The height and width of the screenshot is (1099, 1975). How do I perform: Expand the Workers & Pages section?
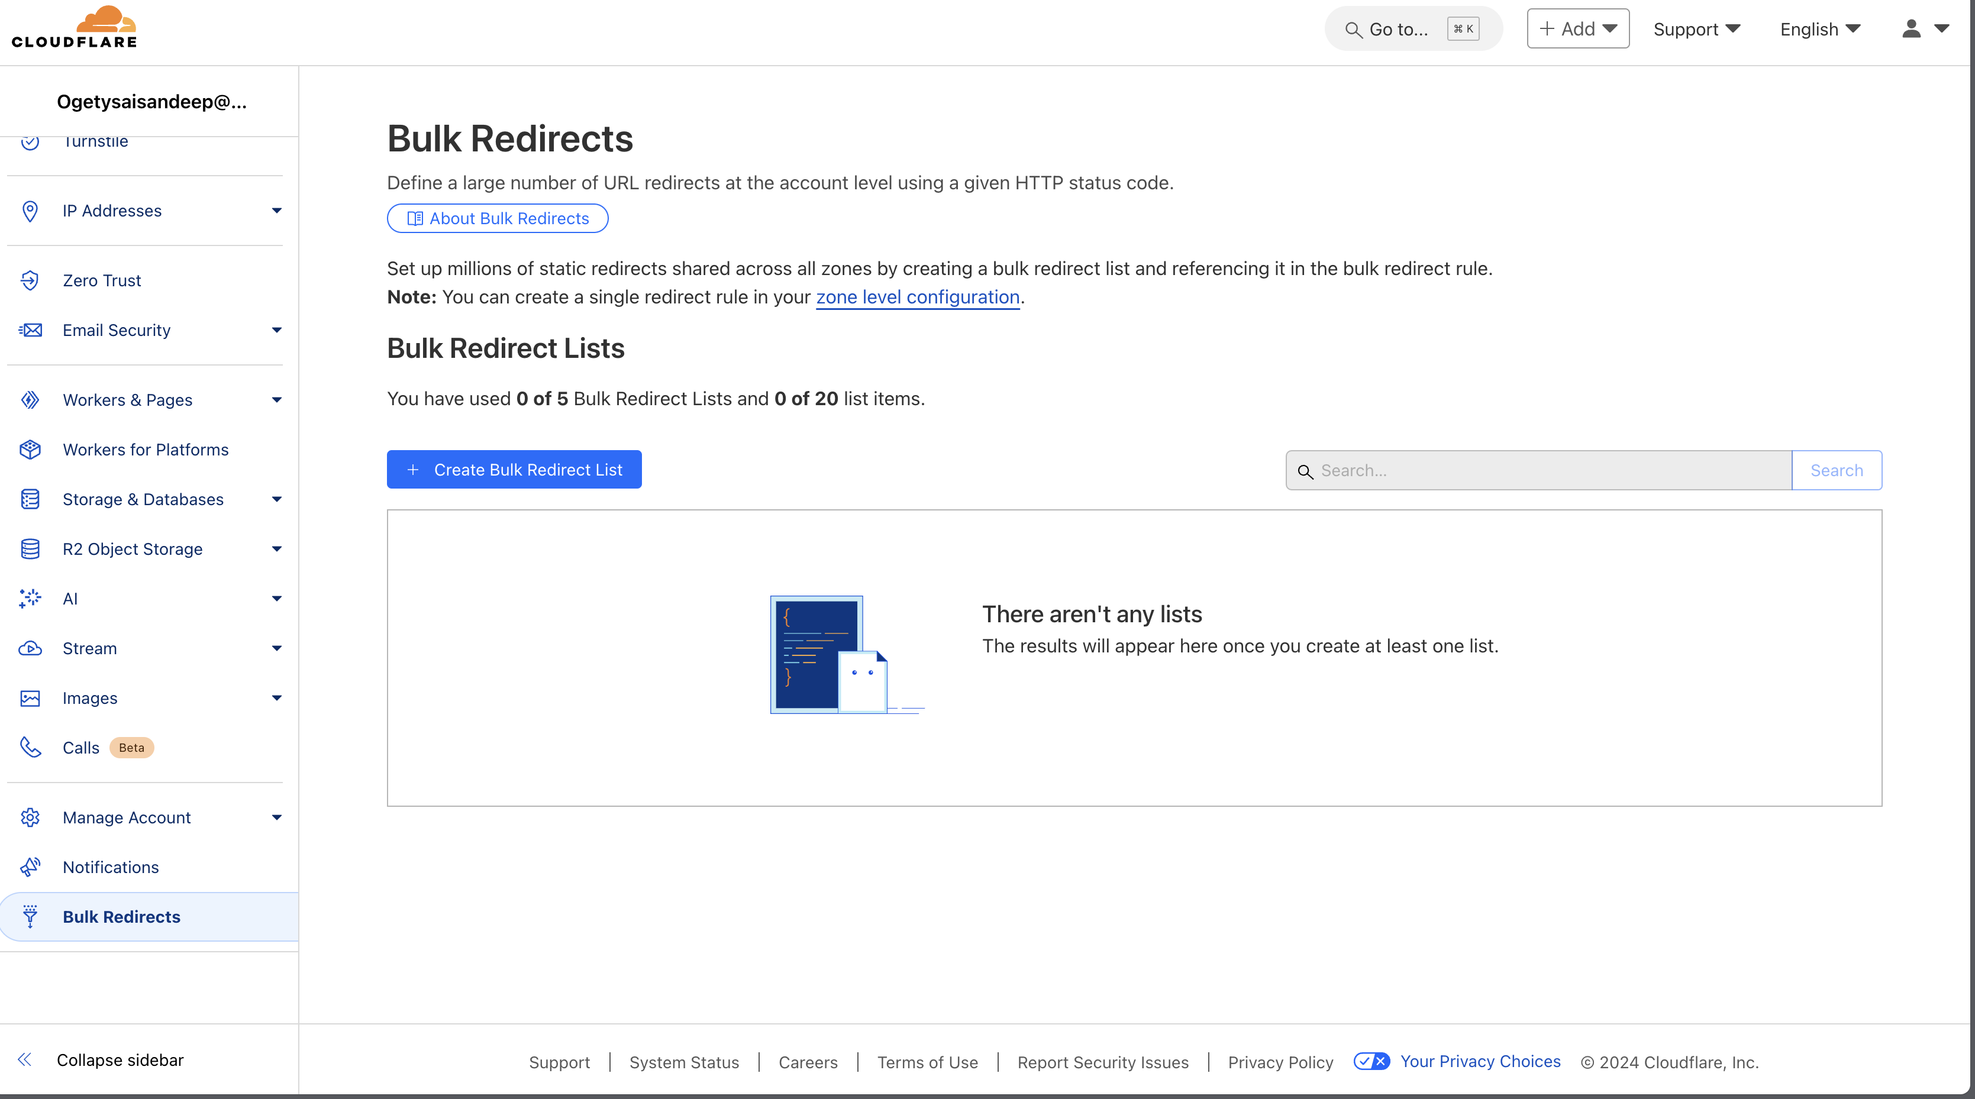click(x=277, y=400)
